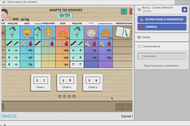Screen dimensions: 190x126
Task: Click into the Commenter text field
Action: [x=161, y=56]
